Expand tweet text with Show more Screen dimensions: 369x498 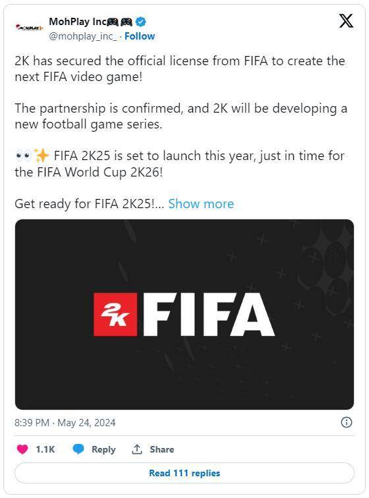coord(201,204)
